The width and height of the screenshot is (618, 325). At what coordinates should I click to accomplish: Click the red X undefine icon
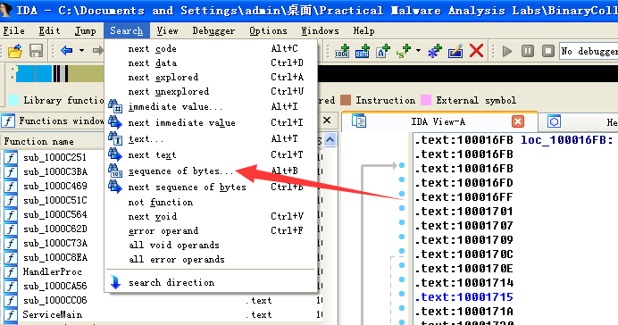point(477,51)
